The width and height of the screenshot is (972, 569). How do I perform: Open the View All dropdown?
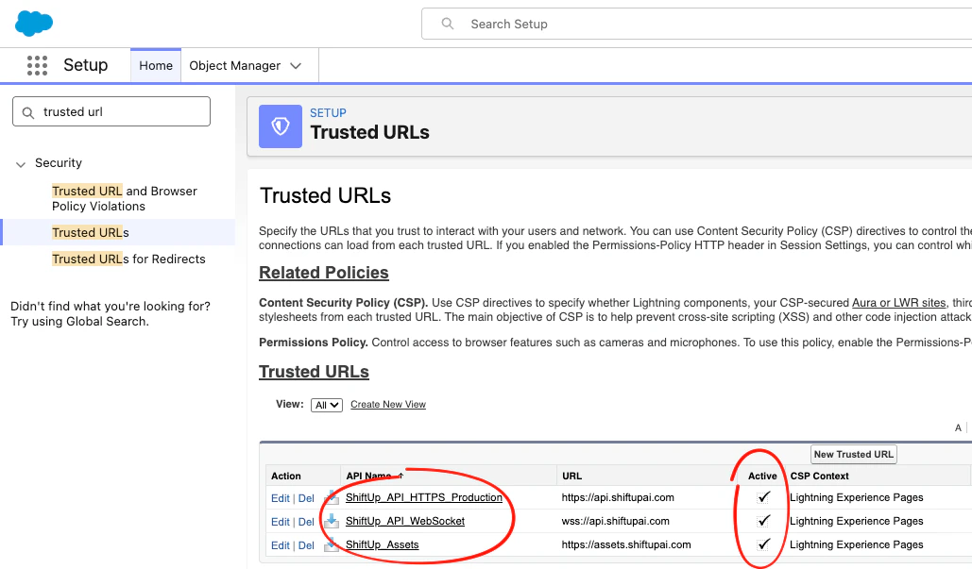[x=326, y=404]
